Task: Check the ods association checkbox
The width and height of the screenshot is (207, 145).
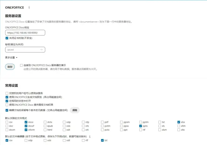Action: 64,126
